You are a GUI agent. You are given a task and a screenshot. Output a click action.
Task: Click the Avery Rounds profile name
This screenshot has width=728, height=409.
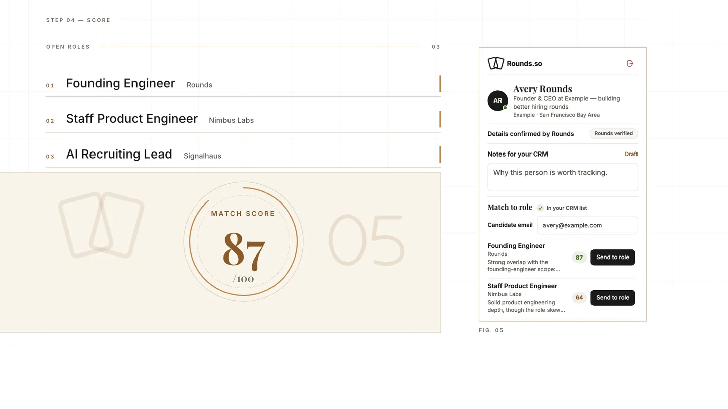point(542,89)
